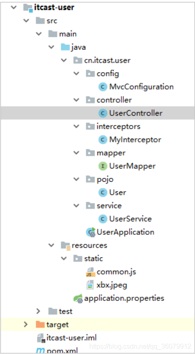
Task: Select the User pojo class
Action: tap(118, 193)
